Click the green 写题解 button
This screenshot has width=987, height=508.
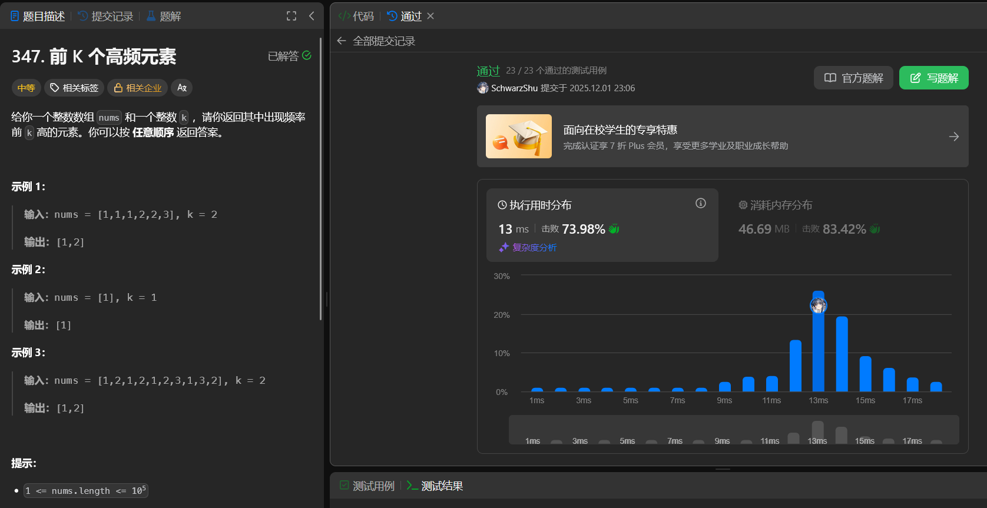click(933, 78)
